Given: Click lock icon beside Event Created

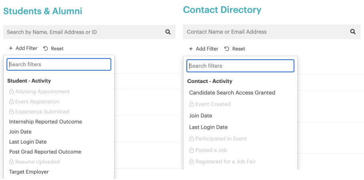Looking at the screenshot, I should 192,104.
